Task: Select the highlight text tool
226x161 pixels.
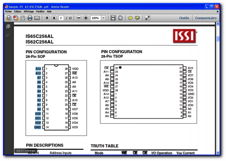Action: pos(137,18)
